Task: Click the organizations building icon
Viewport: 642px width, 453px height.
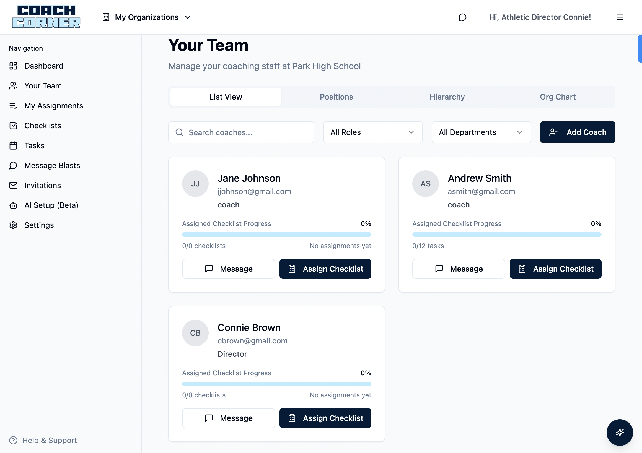Action: 106,17
